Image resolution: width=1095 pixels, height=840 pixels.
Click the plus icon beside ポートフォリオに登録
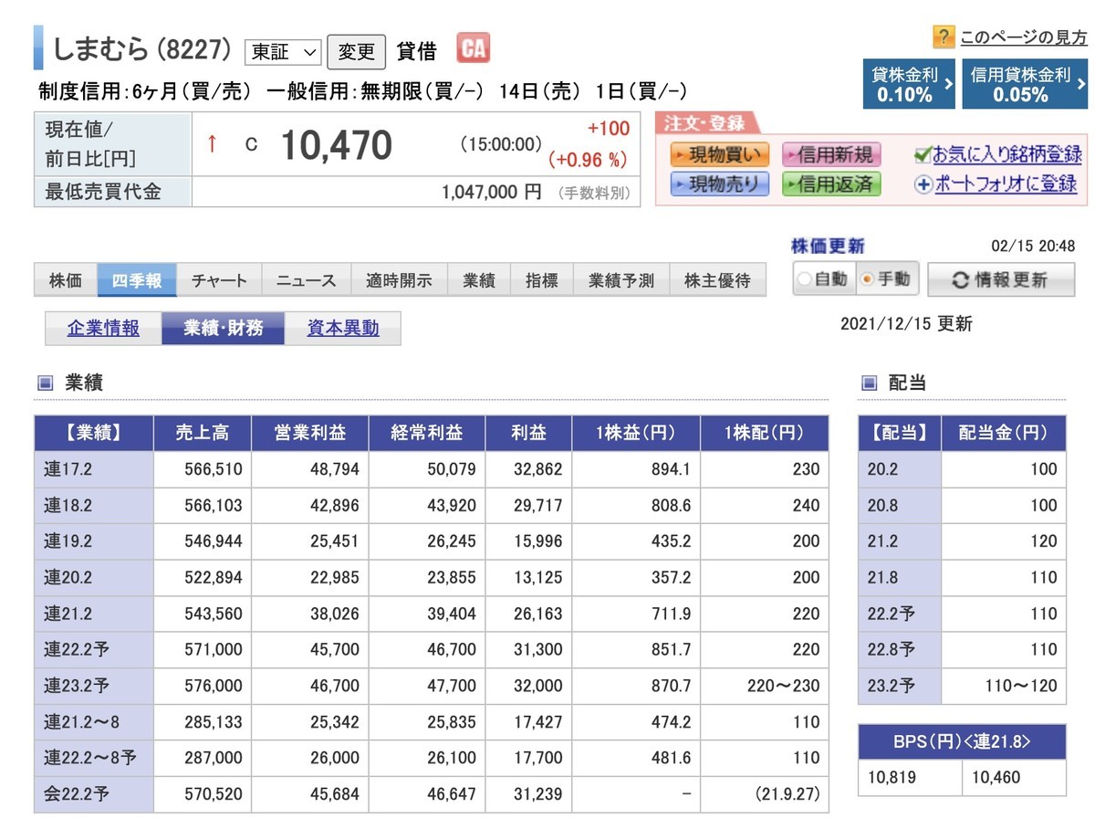tap(923, 184)
